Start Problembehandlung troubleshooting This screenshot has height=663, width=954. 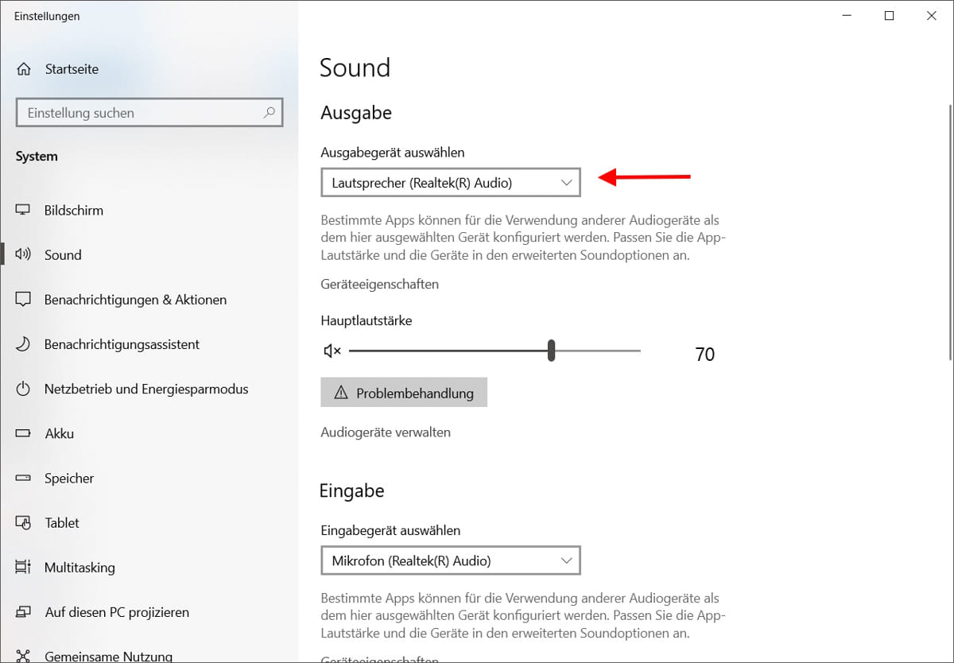[x=404, y=392]
